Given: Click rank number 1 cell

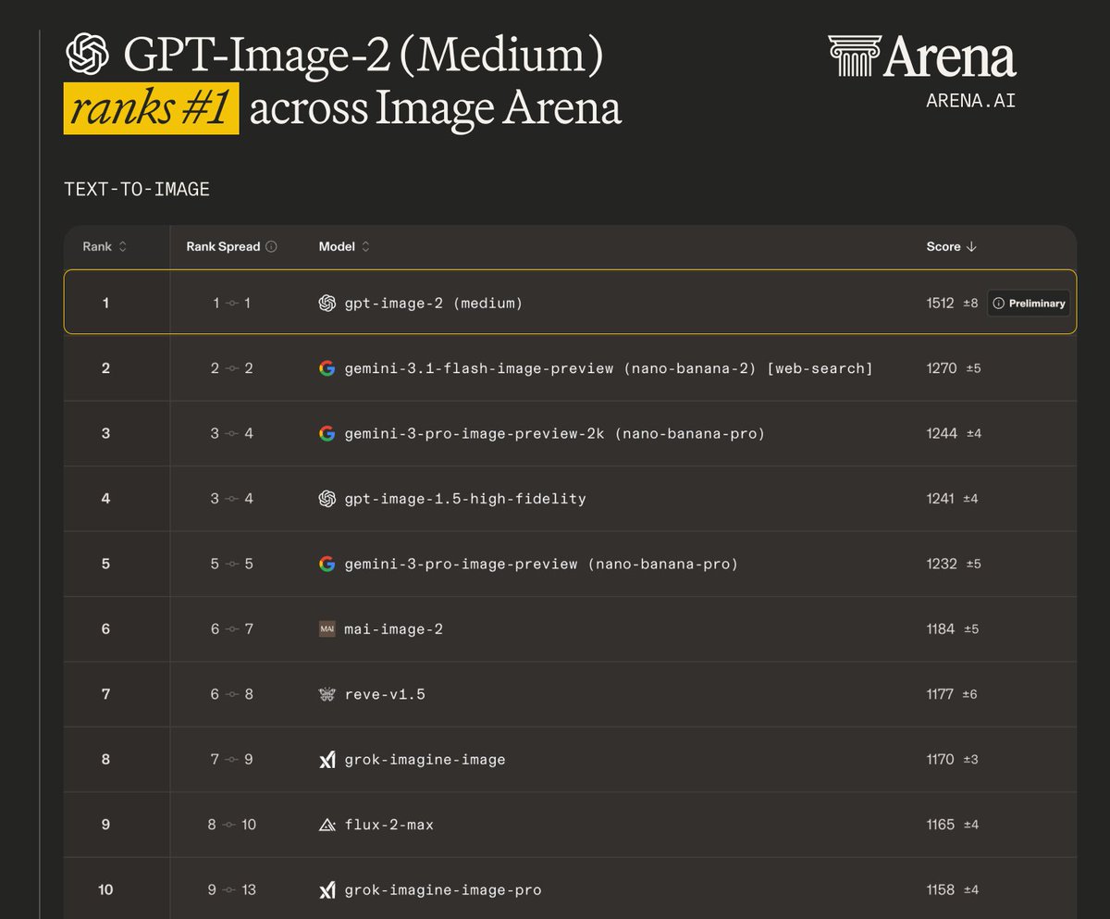Looking at the screenshot, I should (105, 303).
